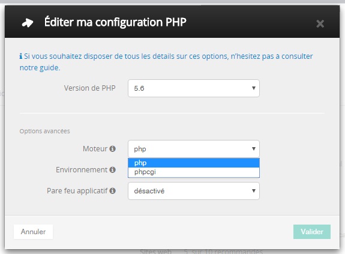Collapse the Moteur dropdown showing php
This screenshot has width=345, height=254.
point(194,149)
